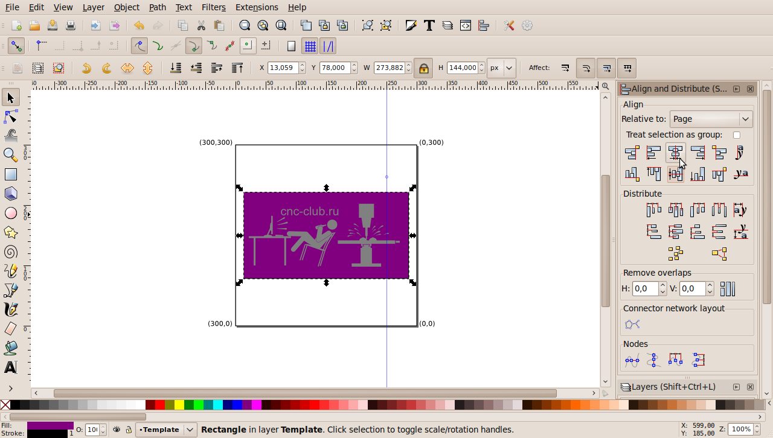Randomize centers in Distribute section

coord(676,253)
